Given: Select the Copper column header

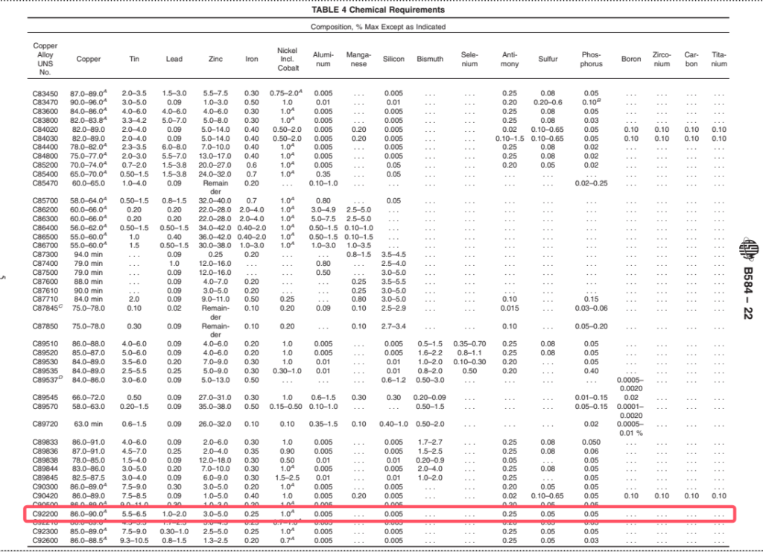Looking at the screenshot, I should pos(88,60).
